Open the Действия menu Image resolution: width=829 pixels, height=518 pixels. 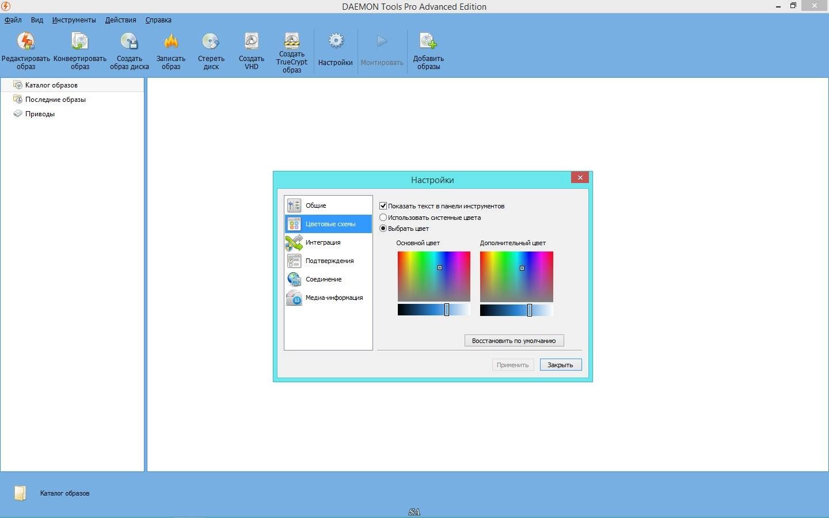click(x=120, y=20)
